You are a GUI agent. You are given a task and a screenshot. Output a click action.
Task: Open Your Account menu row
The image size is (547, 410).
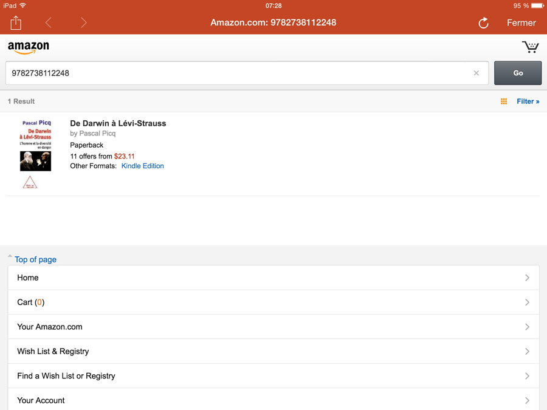pos(273,399)
